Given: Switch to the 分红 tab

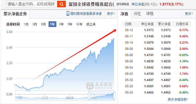Looking at the screenshot, I should [137, 14].
